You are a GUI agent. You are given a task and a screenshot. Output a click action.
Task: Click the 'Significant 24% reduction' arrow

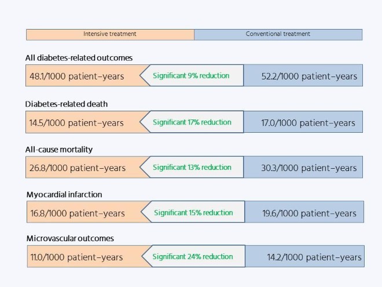pyautogui.click(x=193, y=256)
